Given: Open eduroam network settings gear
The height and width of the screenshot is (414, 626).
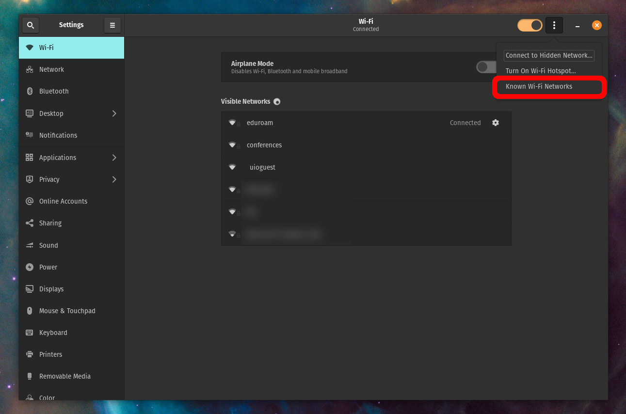Looking at the screenshot, I should pyautogui.click(x=496, y=123).
